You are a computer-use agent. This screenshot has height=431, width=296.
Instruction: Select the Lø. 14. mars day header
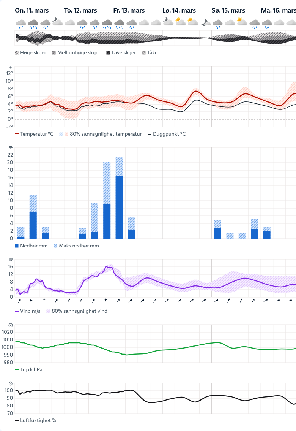click(x=179, y=10)
